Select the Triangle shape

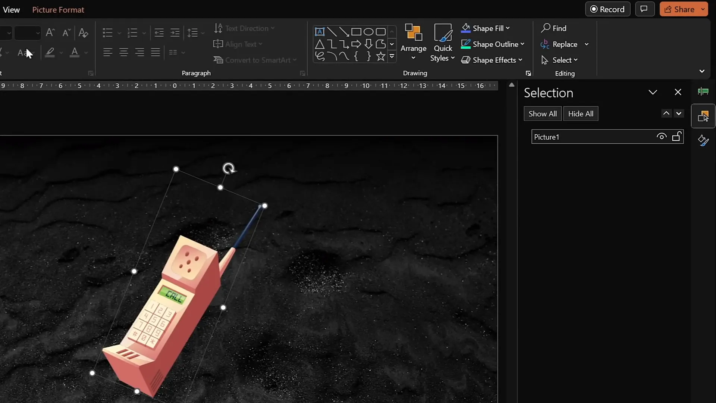click(x=320, y=44)
